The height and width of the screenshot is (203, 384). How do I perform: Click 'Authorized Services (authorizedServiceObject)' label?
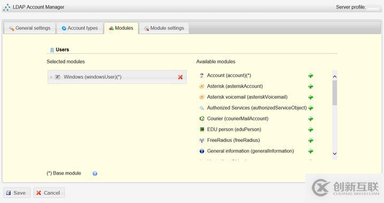coord(257,108)
